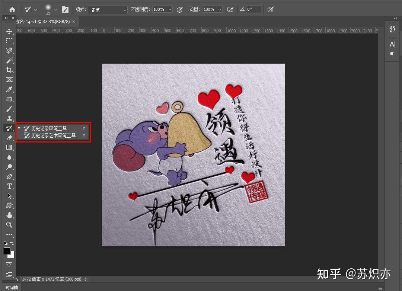Image resolution: width=402 pixels, height=291 pixels.
Task: Open the Character panel icon on the right
Action: point(392,44)
